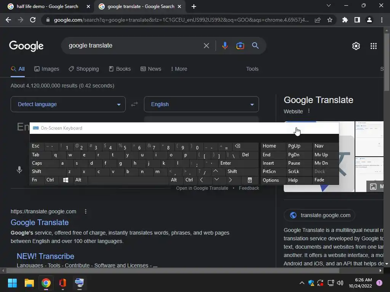Toggle the Fade key on the On-Screen Keyboard

pyautogui.click(x=325, y=180)
